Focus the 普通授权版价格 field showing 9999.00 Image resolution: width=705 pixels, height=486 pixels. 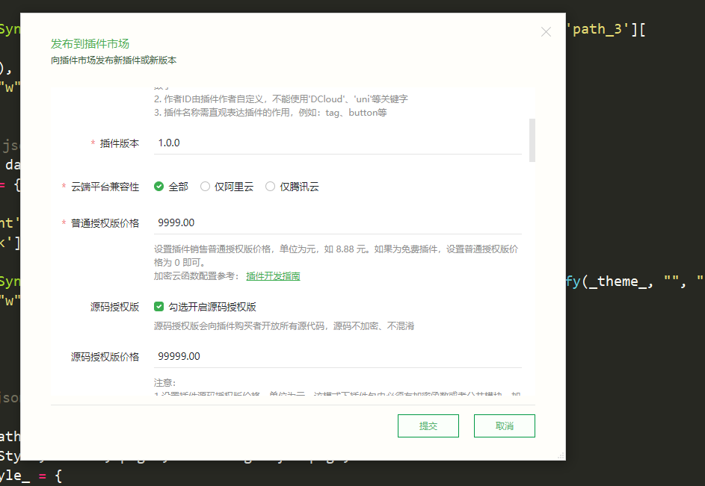[338, 223]
